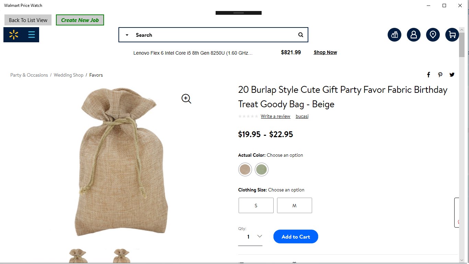The height and width of the screenshot is (264, 469).
Task: Click the search magnifier icon
Action: (301, 35)
